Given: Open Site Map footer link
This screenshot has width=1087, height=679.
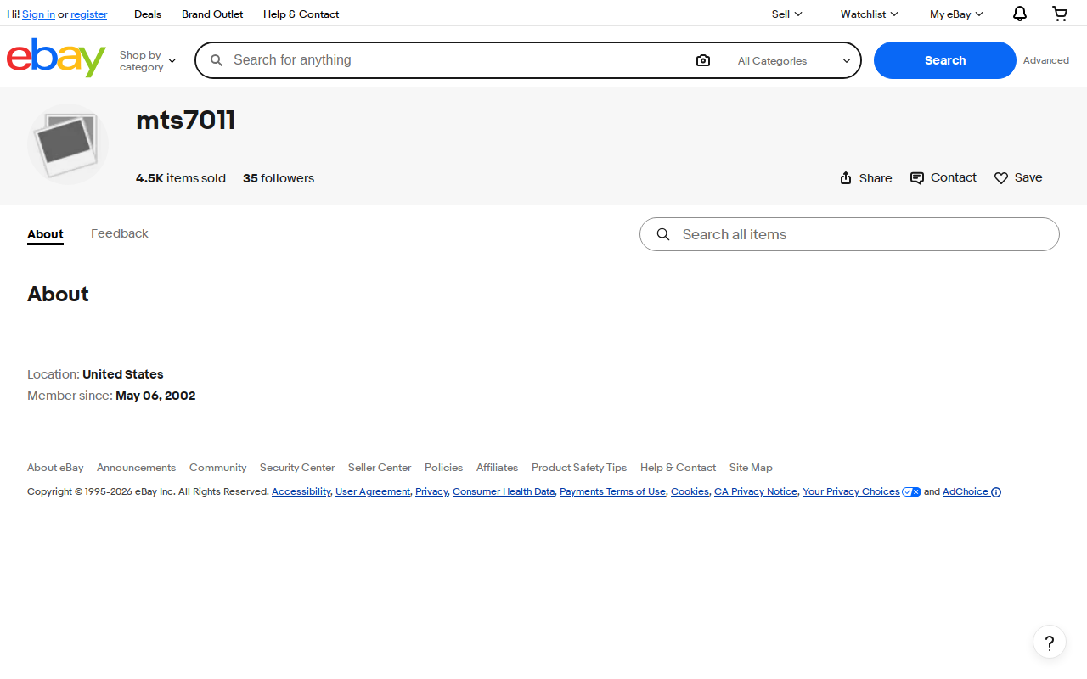Looking at the screenshot, I should coord(751,468).
